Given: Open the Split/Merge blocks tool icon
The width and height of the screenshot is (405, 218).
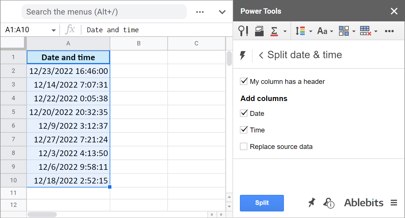Looking at the screenshot, I should pos(344,31).
